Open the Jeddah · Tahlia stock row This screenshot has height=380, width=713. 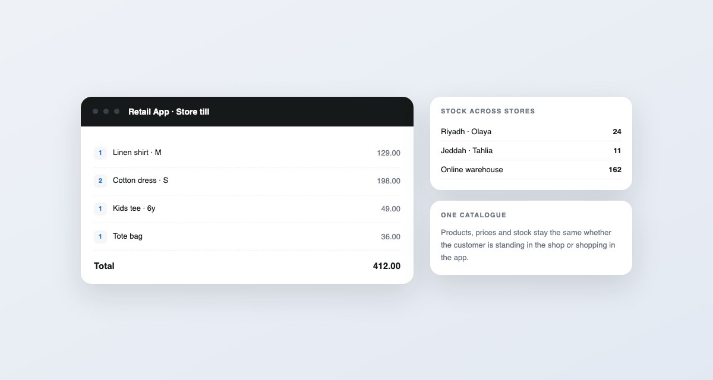point(531,151)
